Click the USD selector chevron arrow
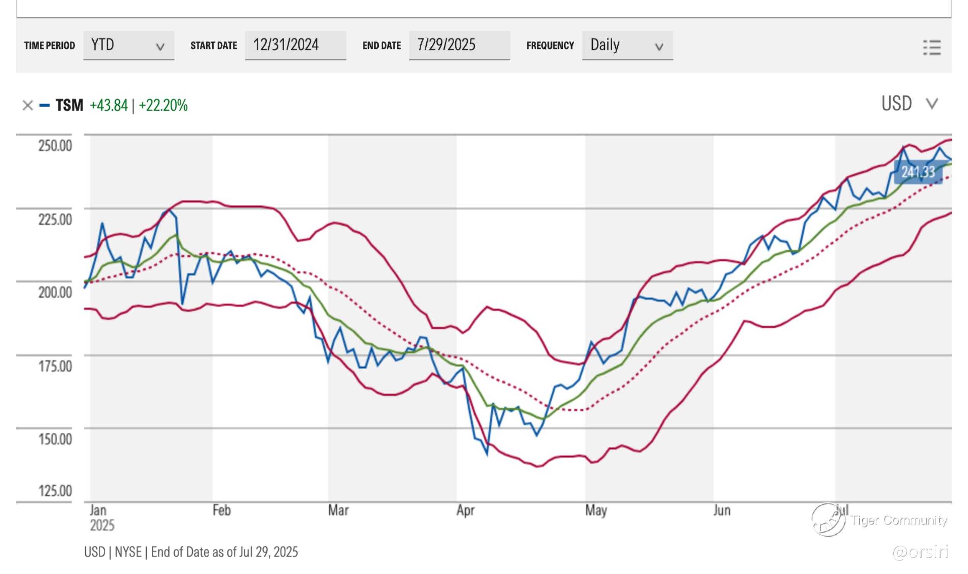The width and height of the screenshot is (968, 574). pyautogui.click(x=932, y=104)
